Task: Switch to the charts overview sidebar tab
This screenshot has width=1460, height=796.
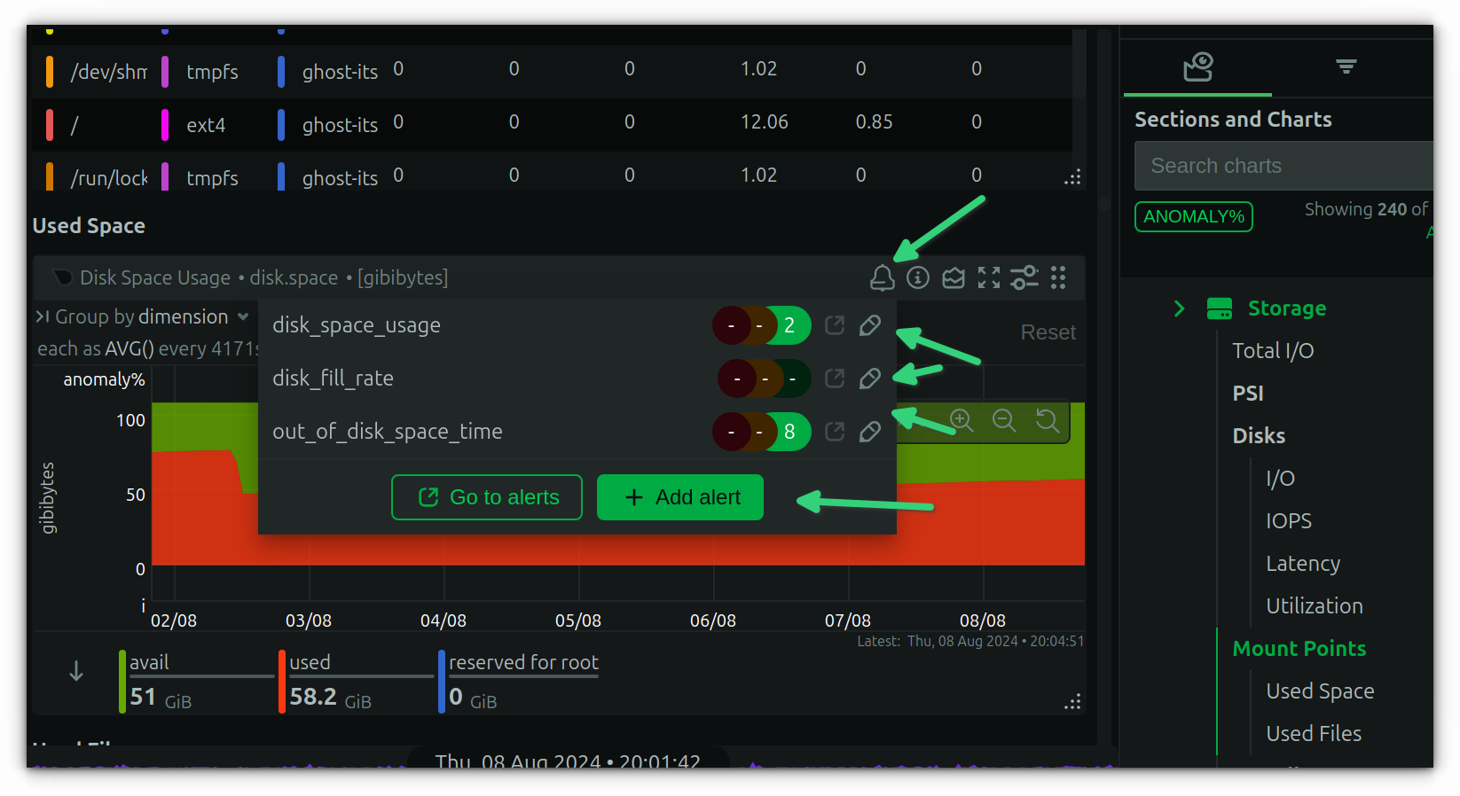Action: coord(1197,66)
